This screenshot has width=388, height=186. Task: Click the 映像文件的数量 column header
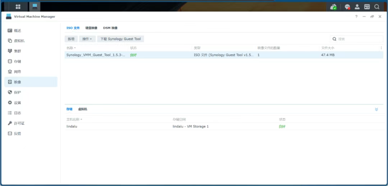click(x=269, y=48)
